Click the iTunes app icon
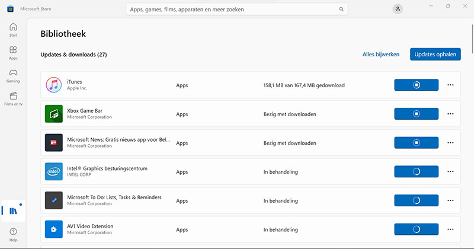The width and height of the screenshot is (474, 249). coord(54,85)
